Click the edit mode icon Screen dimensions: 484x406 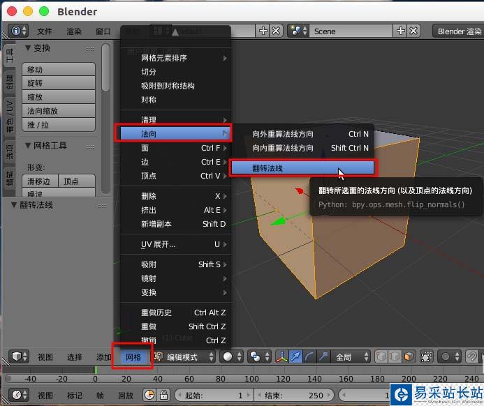click(159, 356)
